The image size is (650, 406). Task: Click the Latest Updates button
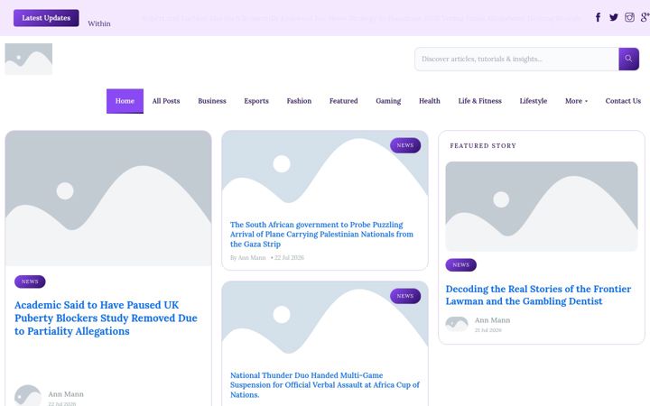pyautogui.click(x=46, y=18)
